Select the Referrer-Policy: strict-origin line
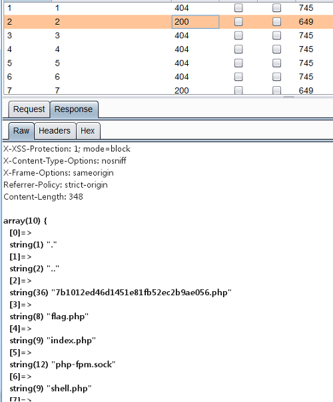 point(55,185)
